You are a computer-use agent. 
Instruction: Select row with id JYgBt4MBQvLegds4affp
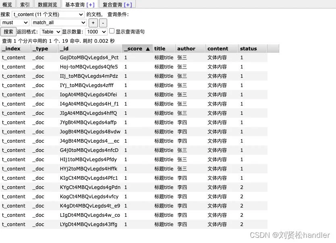click(x=134, y=123)
